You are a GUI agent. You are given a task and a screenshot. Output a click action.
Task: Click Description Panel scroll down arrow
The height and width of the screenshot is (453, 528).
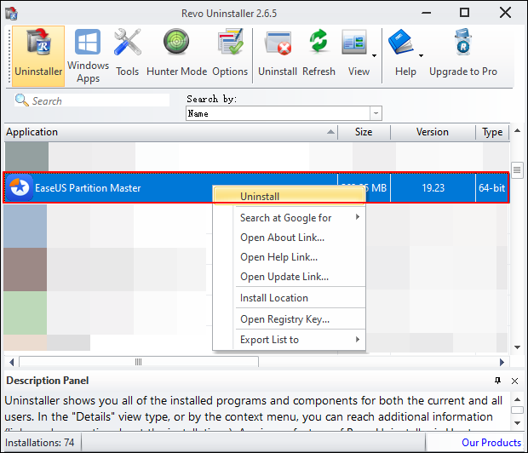[x=517, y=423]
